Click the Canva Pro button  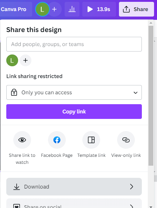(x=16, y=9)
